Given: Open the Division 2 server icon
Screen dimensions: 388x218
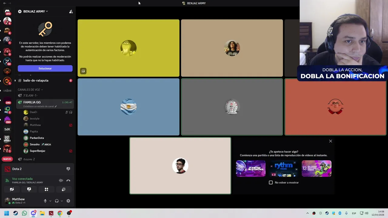Looking at the screenshot, I should (7, 139).
